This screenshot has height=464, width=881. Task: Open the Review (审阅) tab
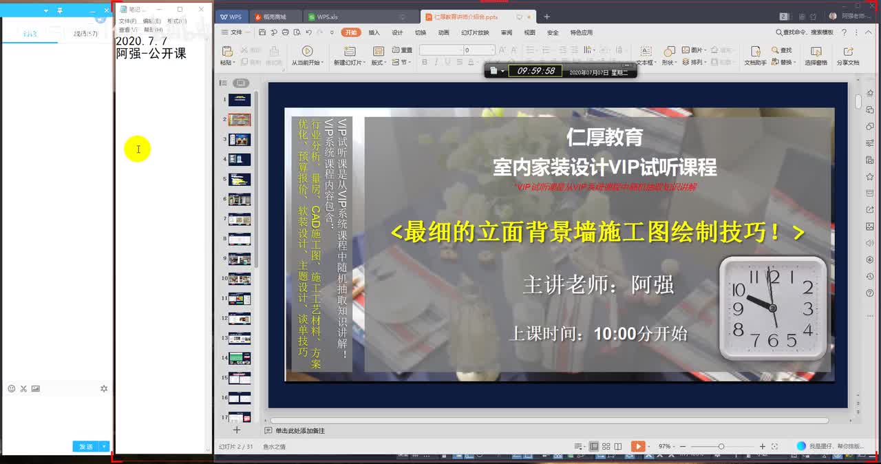[x=507, y=32]
